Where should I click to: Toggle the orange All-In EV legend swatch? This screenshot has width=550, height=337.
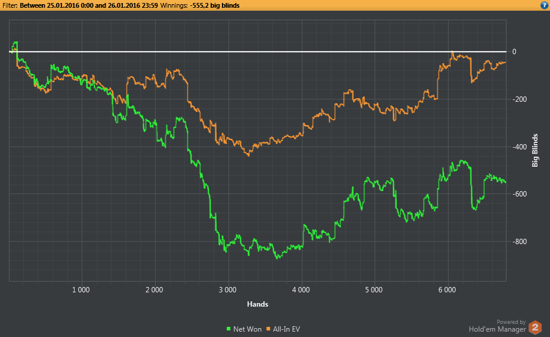pyautogui.click(x=268, y=329)
